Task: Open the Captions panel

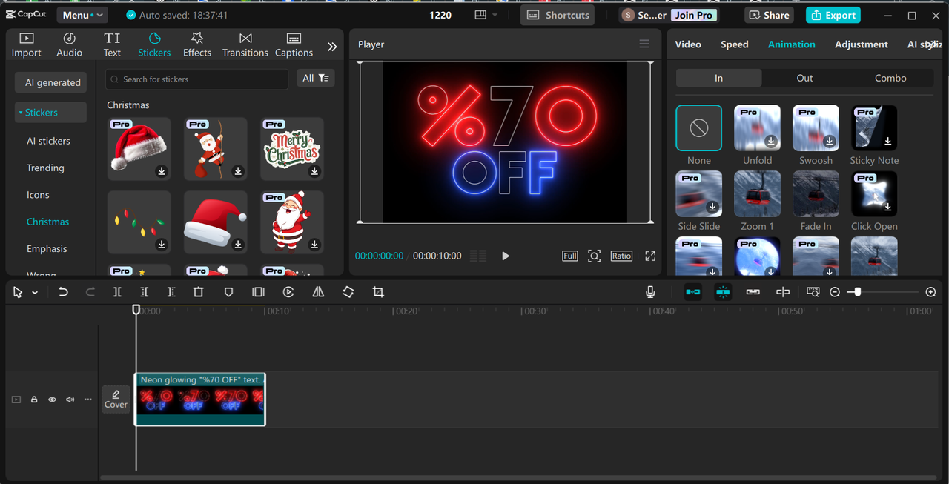Action: point(294,44)
